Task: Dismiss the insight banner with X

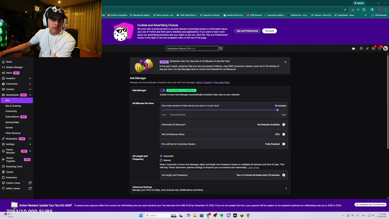Action: [285, 62]
